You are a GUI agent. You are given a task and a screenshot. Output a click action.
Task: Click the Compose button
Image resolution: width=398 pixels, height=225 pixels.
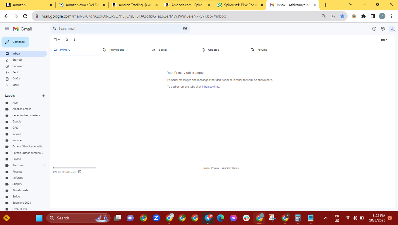click(16, 42)
